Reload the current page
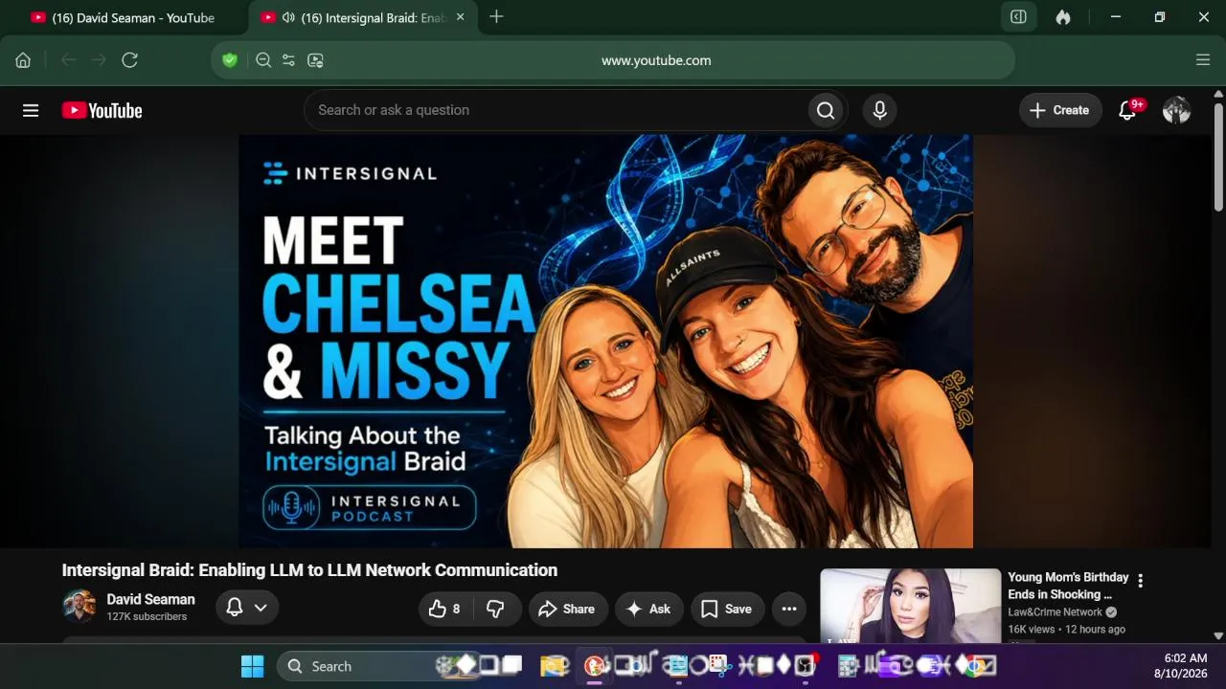This screenshot has width=1226, height=689. (x=130, y=60)
